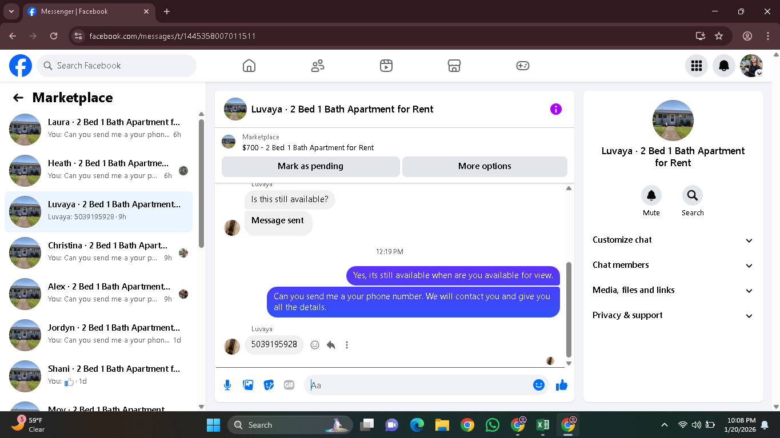Open the Chrome profile icon

pos(747,36)
